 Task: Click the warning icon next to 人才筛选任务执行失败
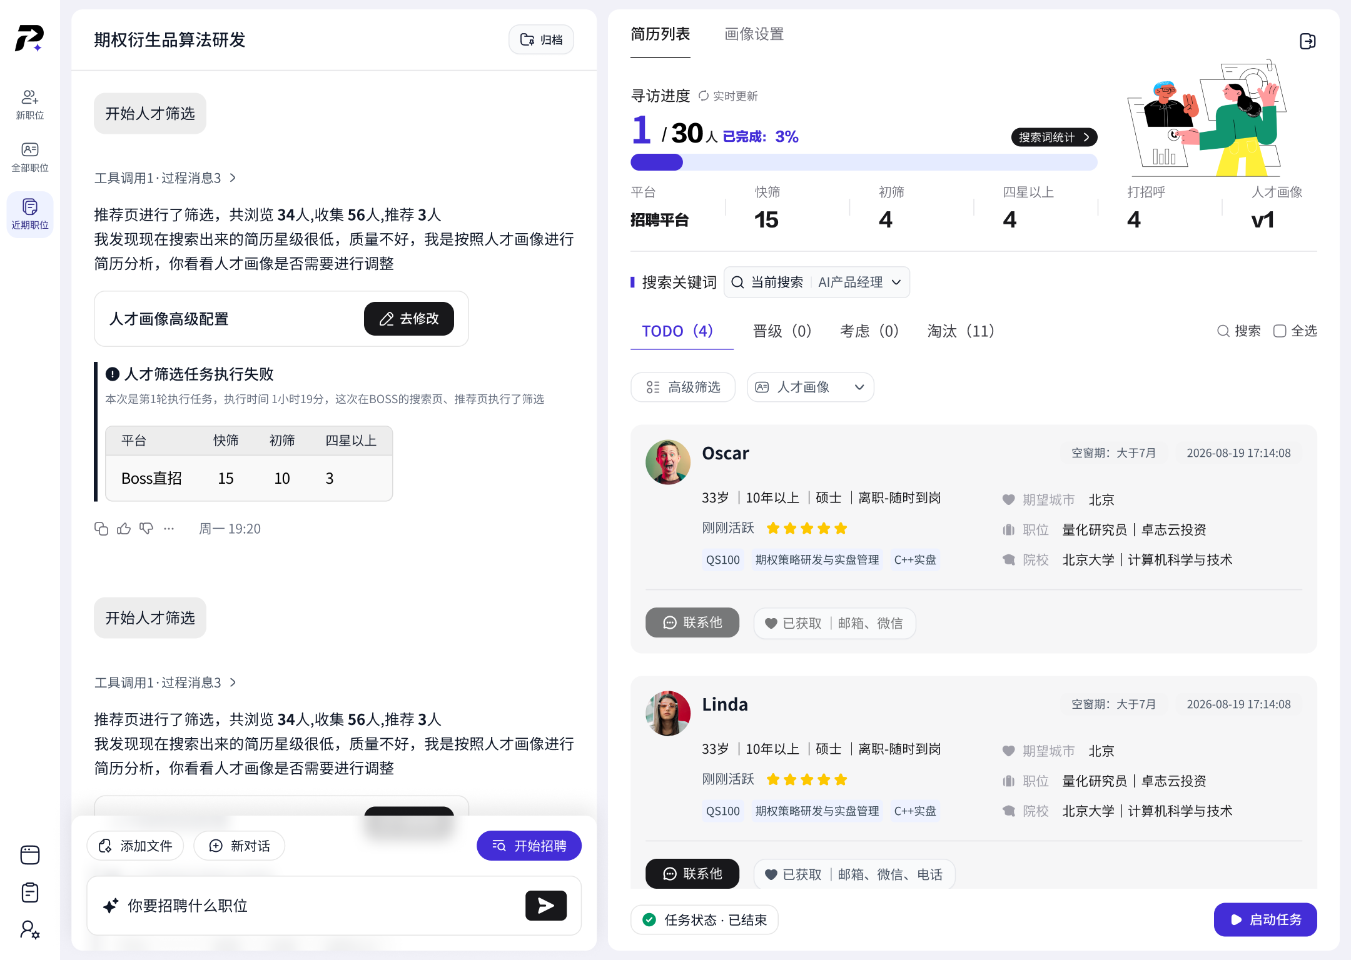pos(113,374)
